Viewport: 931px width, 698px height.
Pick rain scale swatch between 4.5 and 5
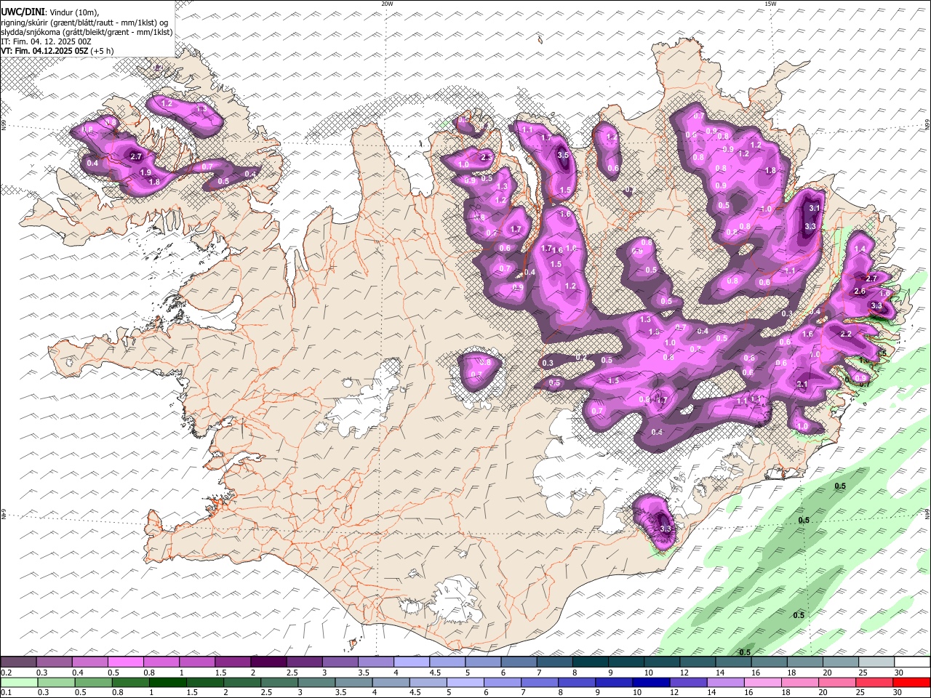coord(428,682)
